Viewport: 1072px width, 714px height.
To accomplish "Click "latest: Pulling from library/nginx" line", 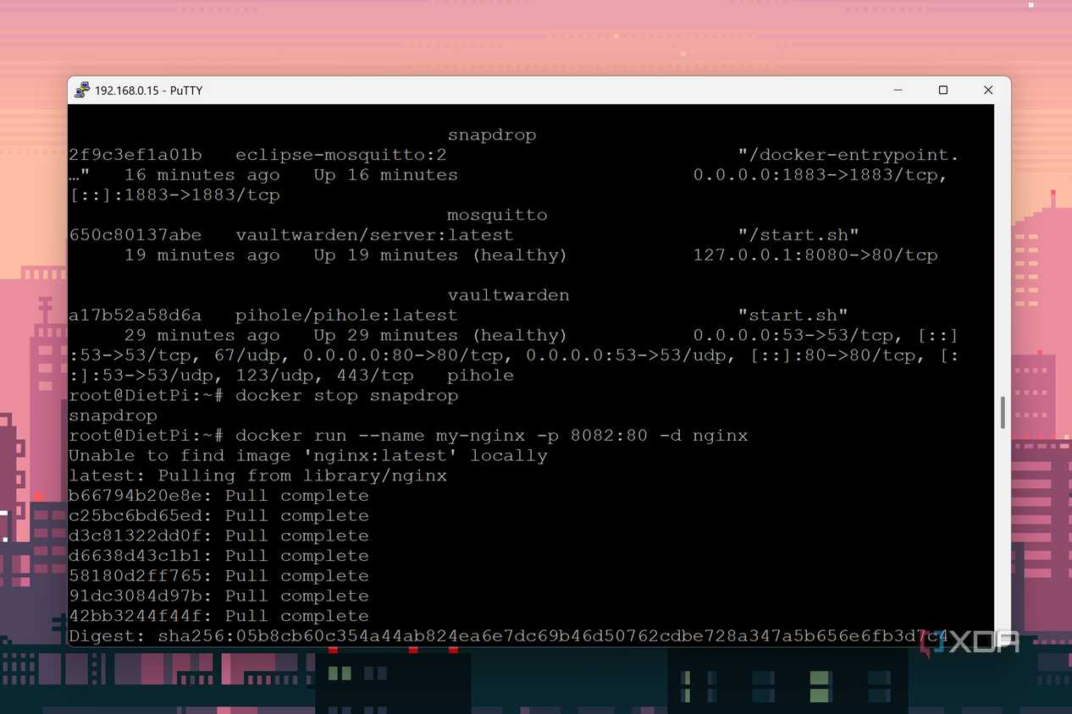I will [x=257, y=475].
